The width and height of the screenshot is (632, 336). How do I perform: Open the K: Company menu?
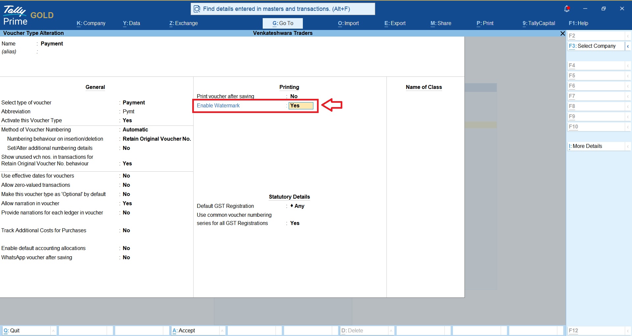coord(91,23)
